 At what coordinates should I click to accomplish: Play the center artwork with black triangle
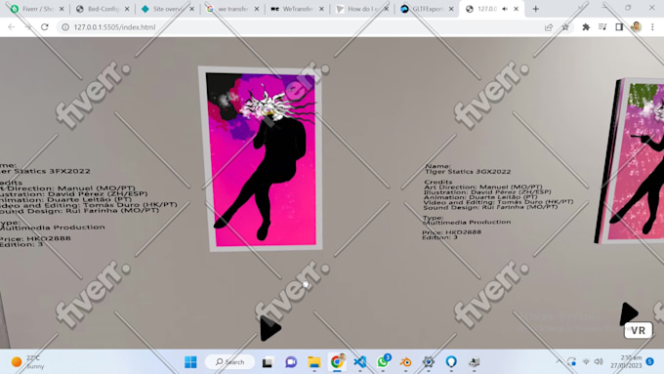click(x=270, y=328)
